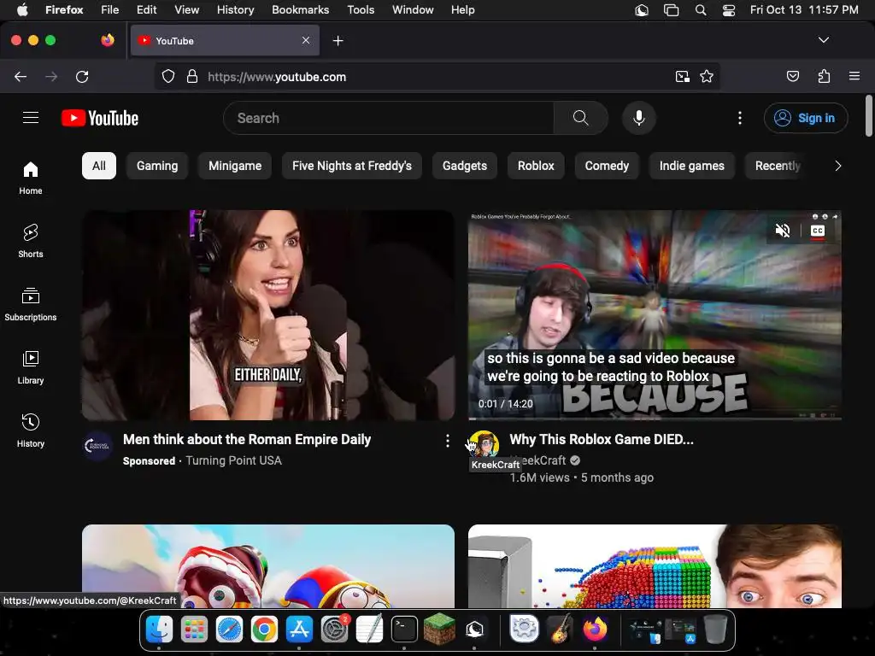
Task: Open Why This Roblox Game DIED title
Action: pos(602,440)
